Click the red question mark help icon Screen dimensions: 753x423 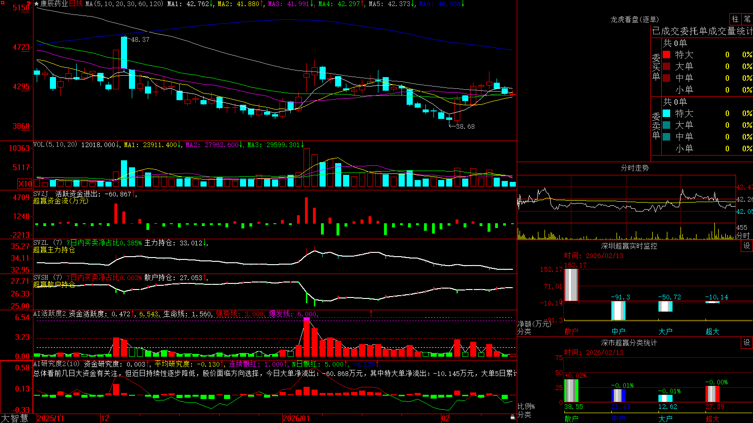coord(29,4)
